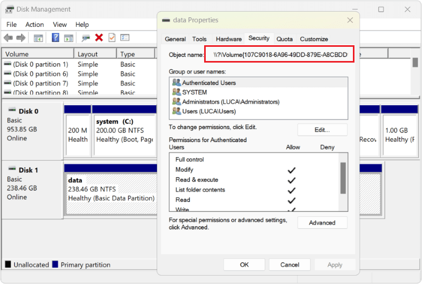Sort by the Volume column header
Viewport: 422px width, 284px height.
[x=38, y=54]
